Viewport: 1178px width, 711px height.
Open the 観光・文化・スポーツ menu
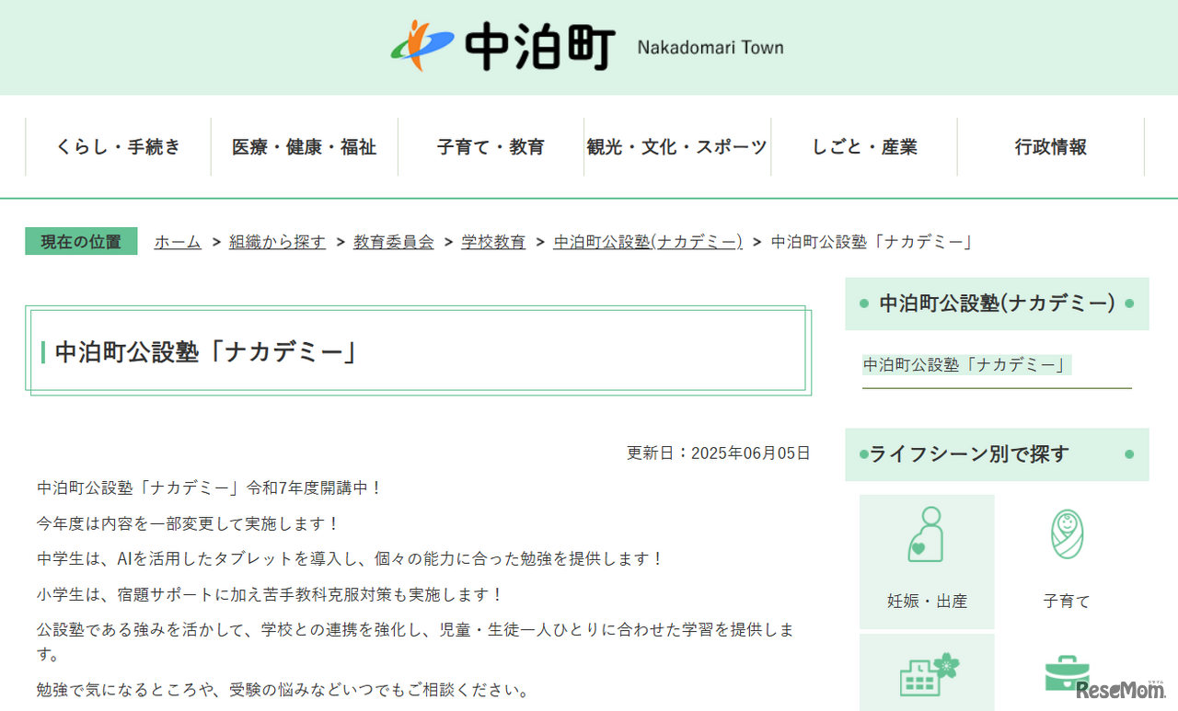click(677, 147)
